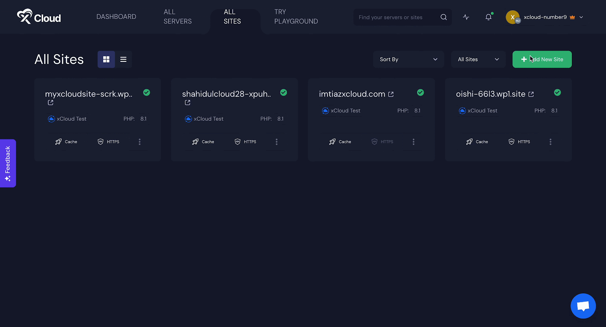Switch to grid view layout
Viewport: 606px width, 327px height.
106,59
